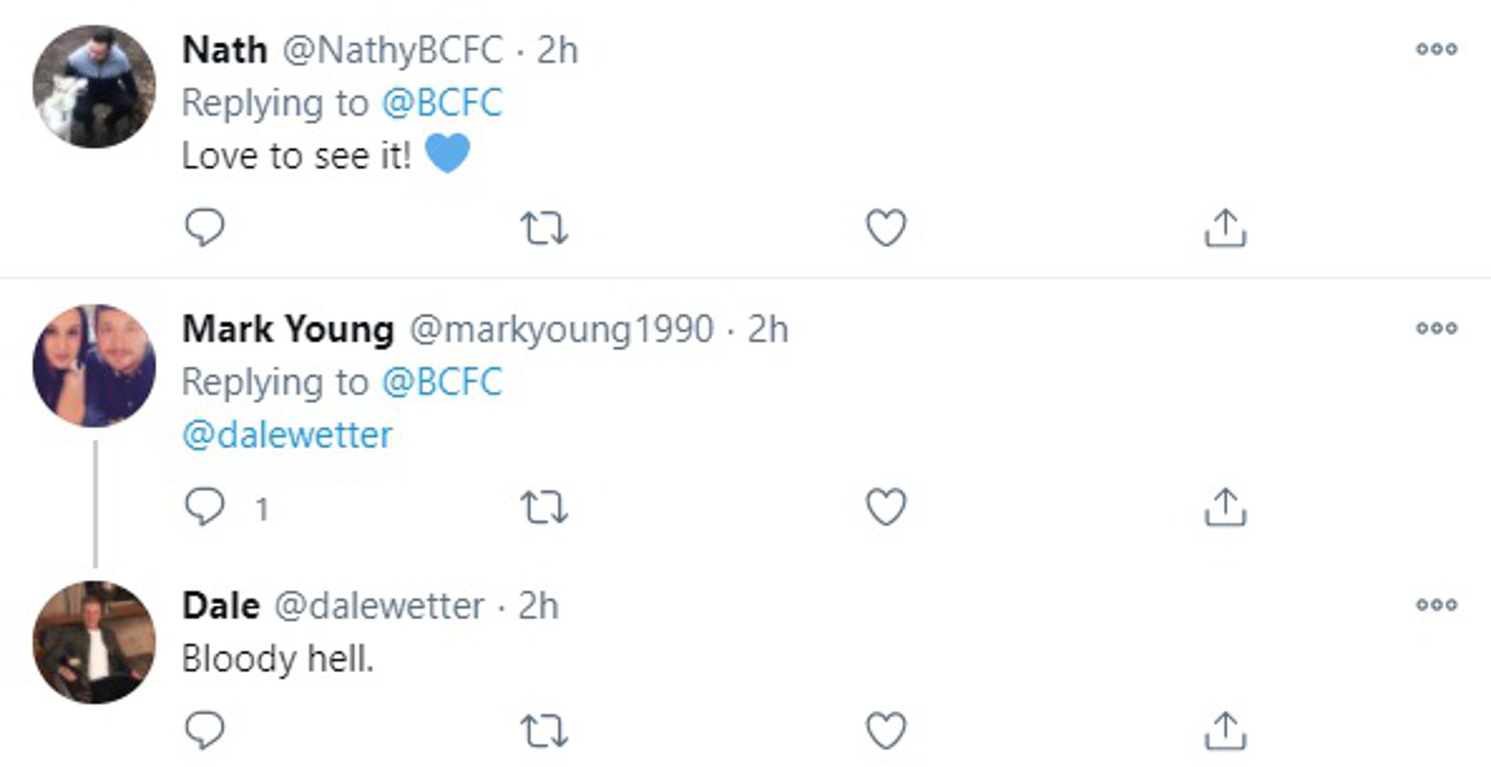Open Nath's profile avatar

tap(94, 87)
